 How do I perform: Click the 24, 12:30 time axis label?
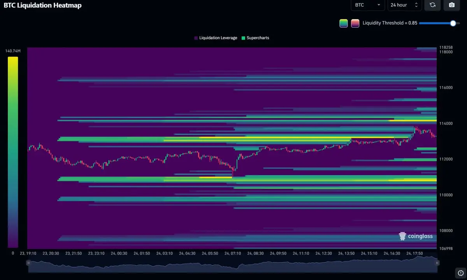(x=324, y=253)
